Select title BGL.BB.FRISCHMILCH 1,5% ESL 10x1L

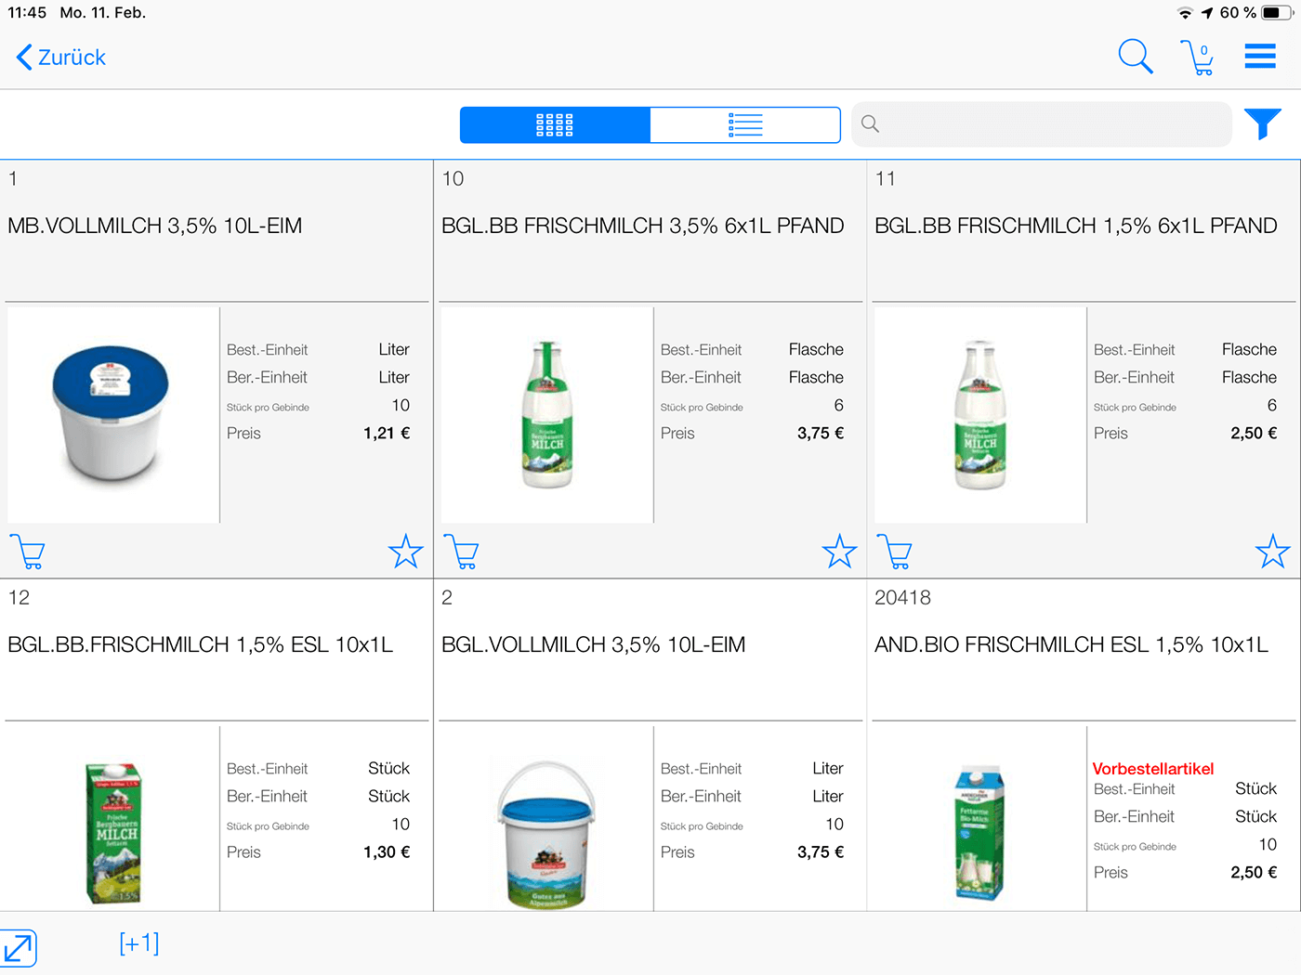point(201,644)
